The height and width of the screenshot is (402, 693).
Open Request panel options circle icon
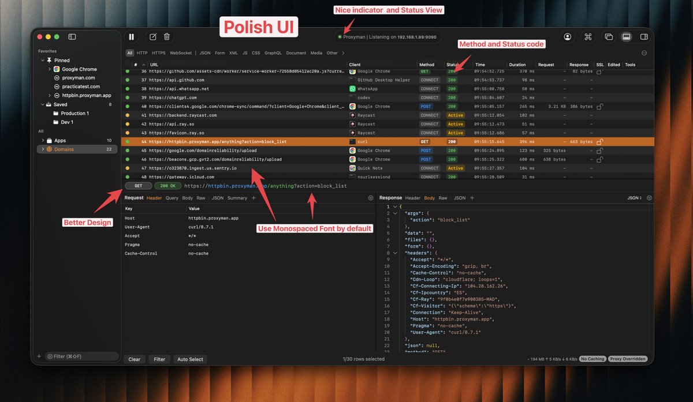[371, 198]
